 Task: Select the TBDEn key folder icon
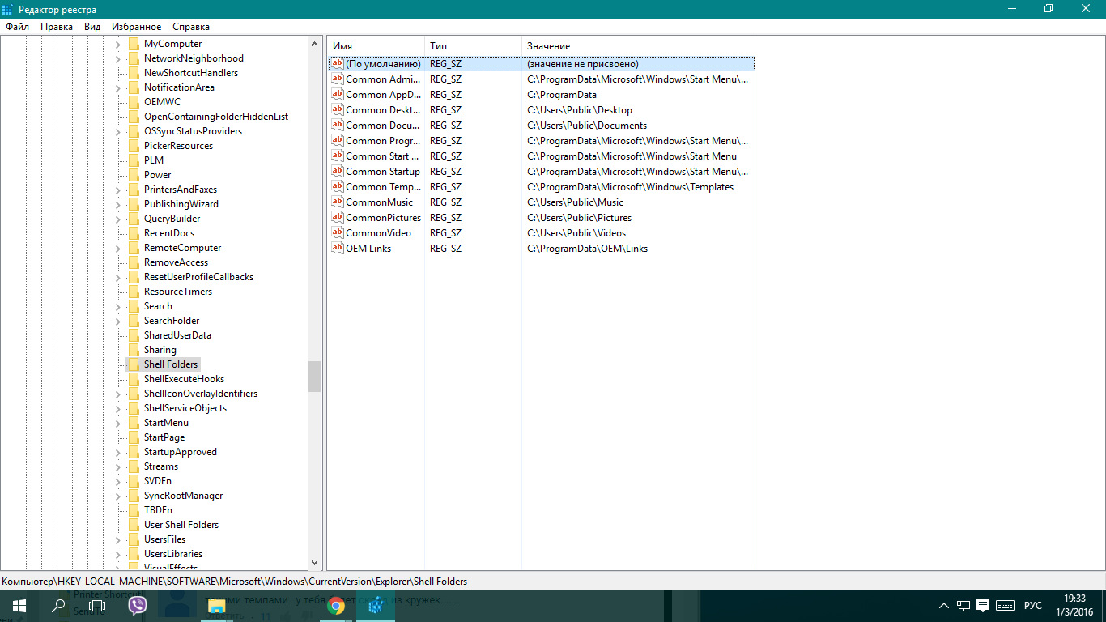[134, 510]
